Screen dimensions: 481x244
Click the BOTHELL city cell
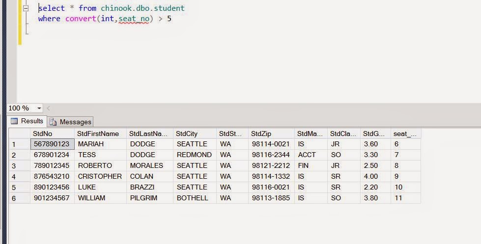(x=195, y=198)
